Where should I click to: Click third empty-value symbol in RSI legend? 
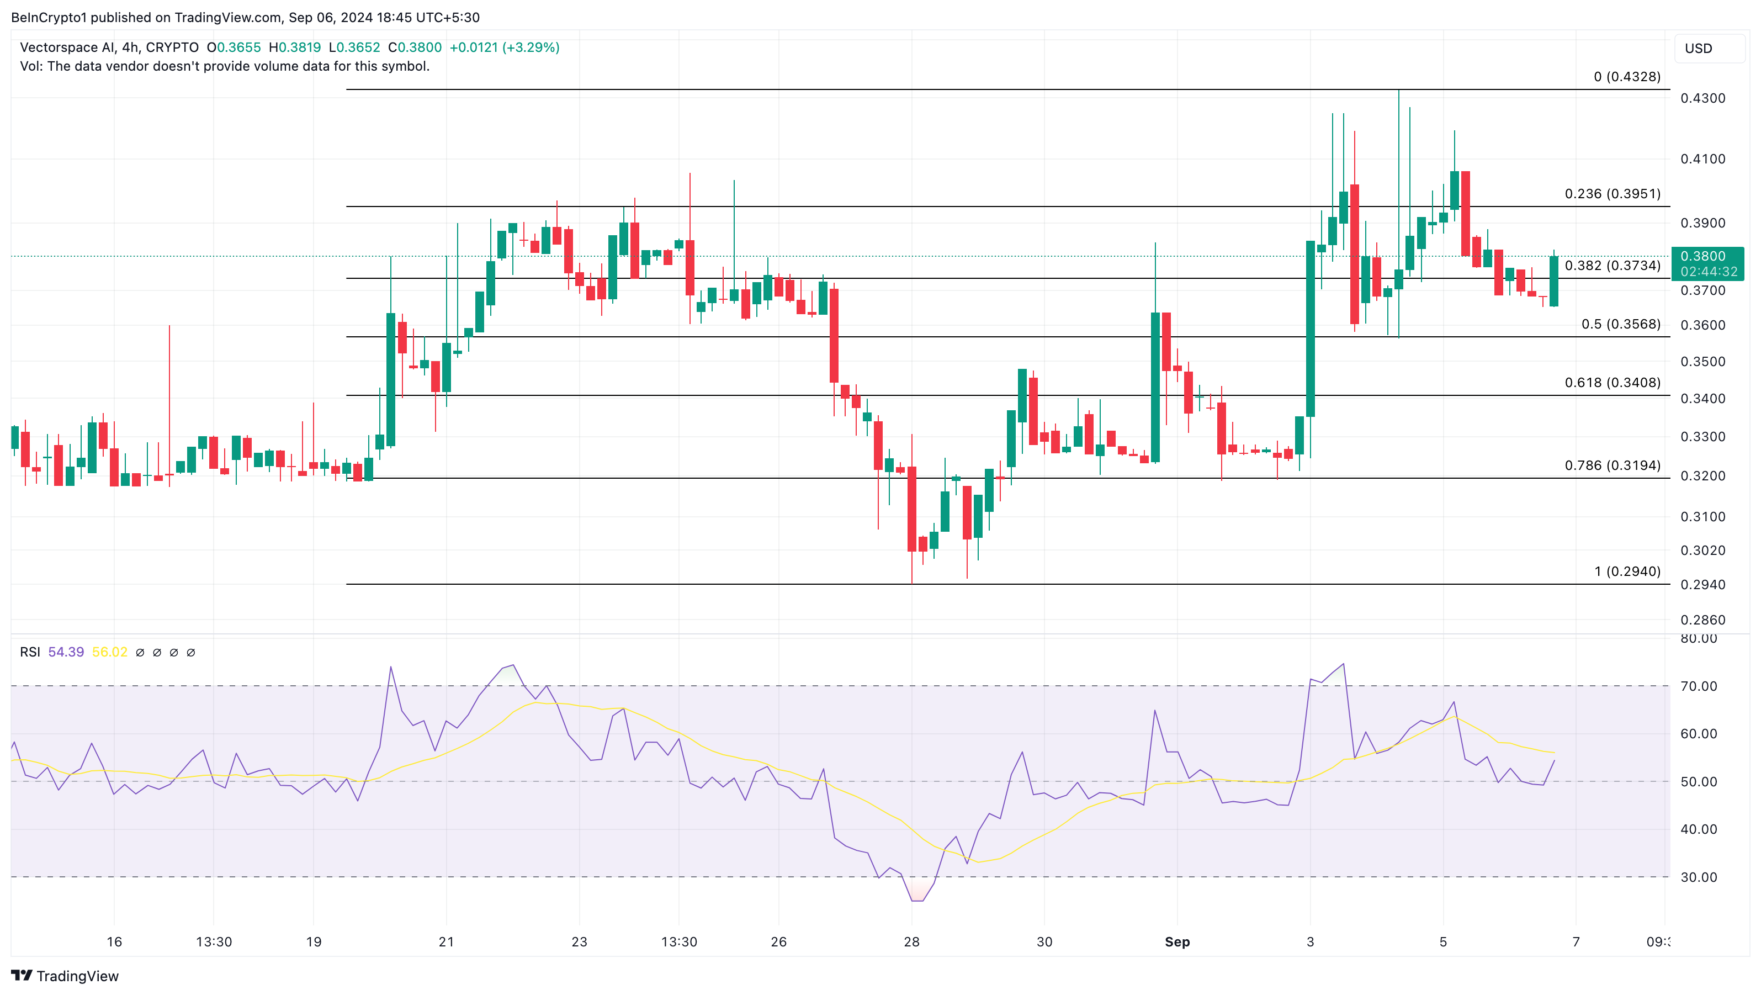174,653
